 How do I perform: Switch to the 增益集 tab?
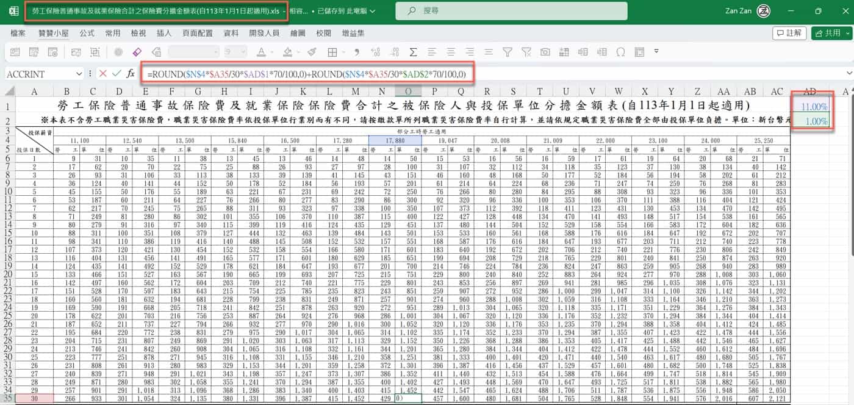coord(353,33)
